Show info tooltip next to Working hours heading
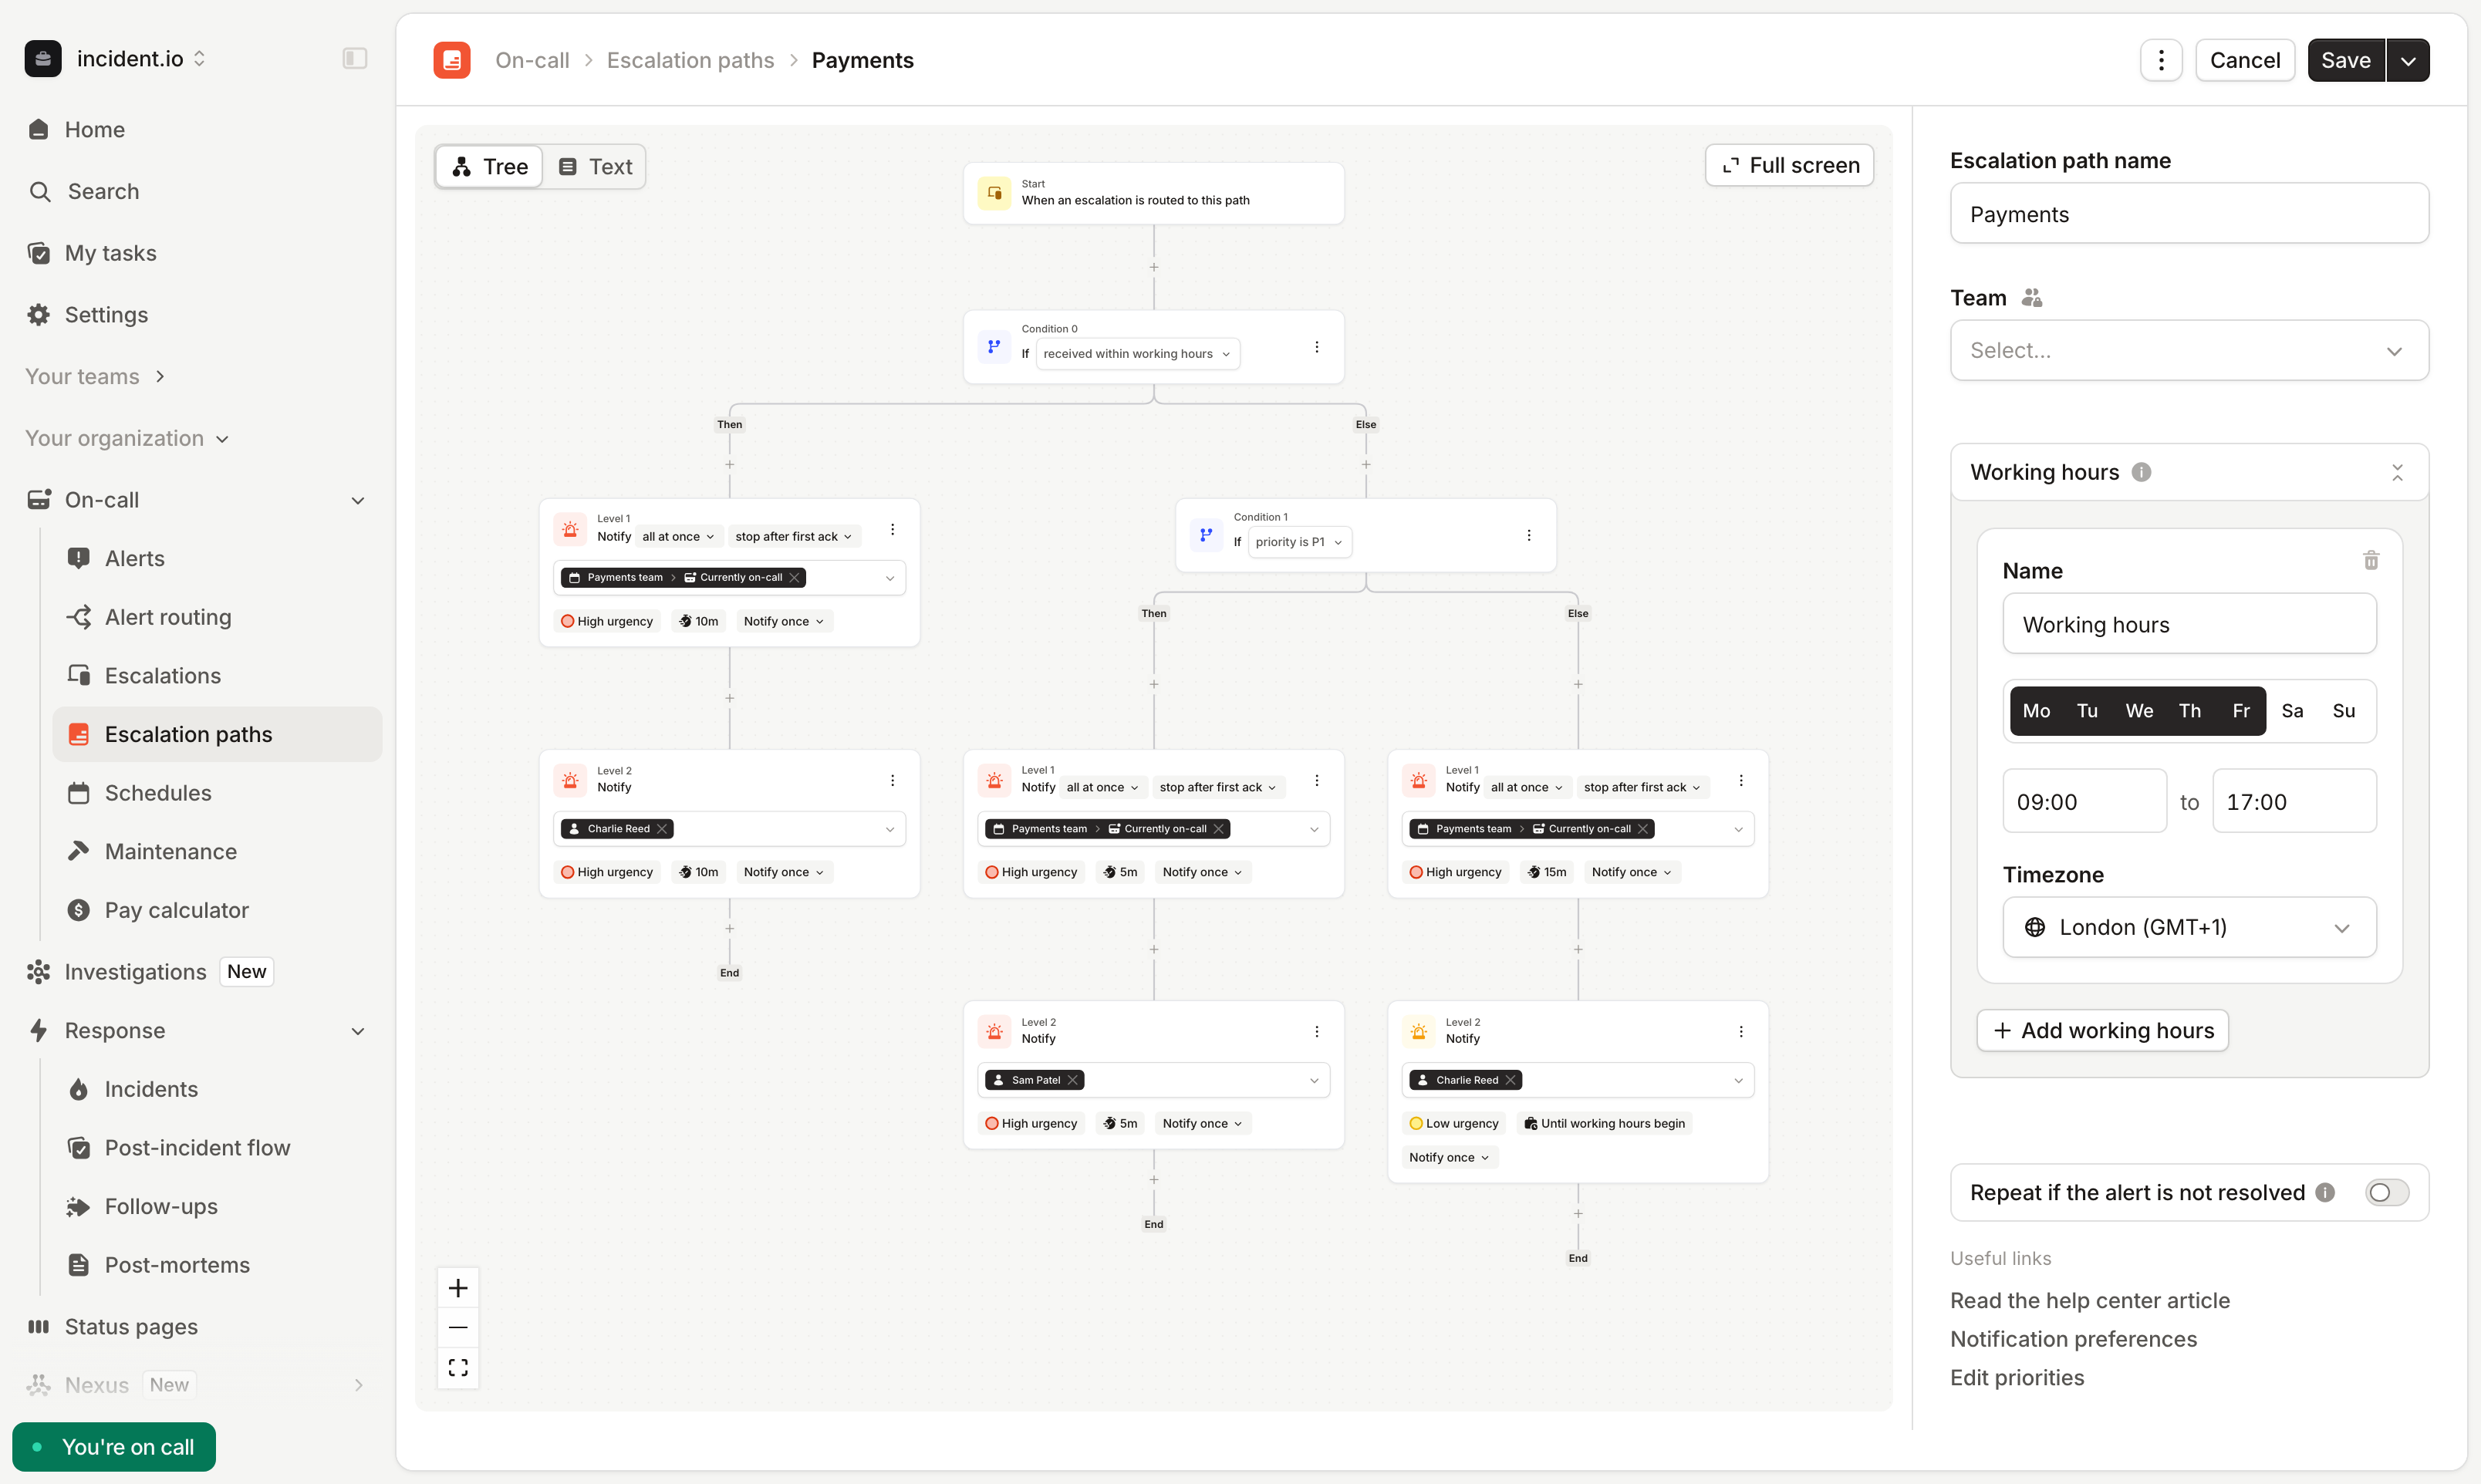 pyautogui.click(x=2141, y=472)
